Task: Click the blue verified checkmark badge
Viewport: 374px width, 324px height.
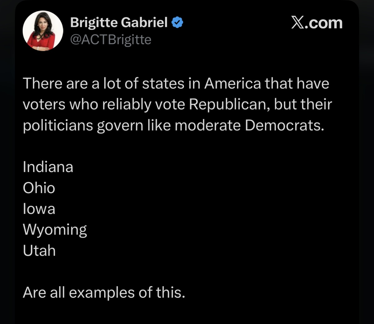Action: pos(177,23)
